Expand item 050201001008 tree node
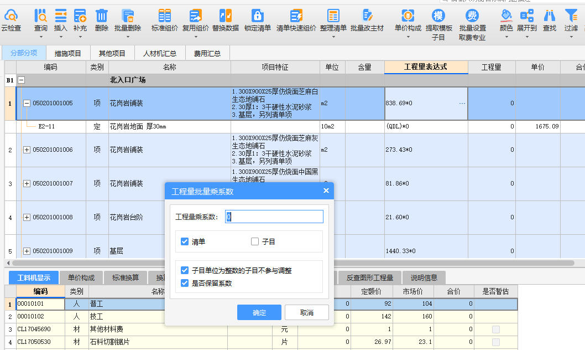This screenshot has height=350, width=585. point(27,217)
